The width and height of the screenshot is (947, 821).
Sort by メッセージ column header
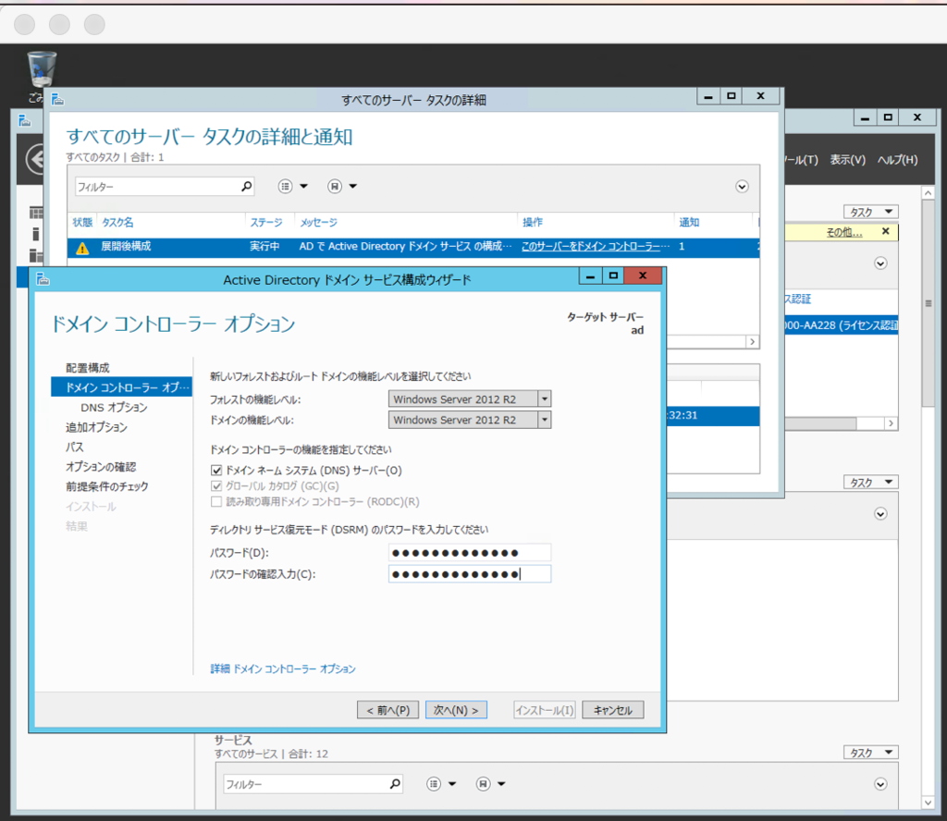coord(319,222)
